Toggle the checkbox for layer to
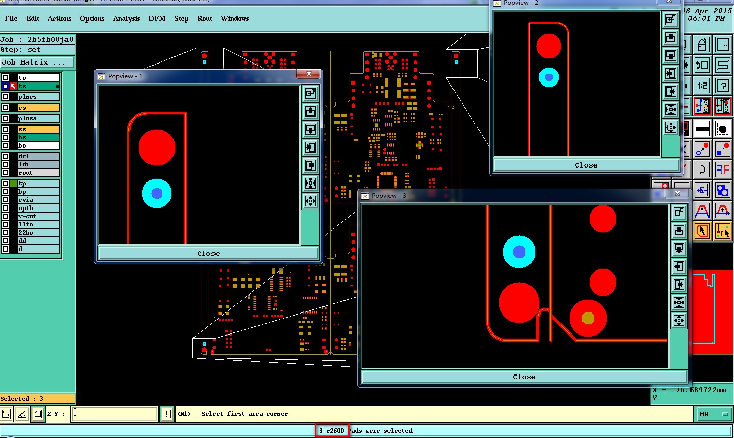This screenshot has width=734, height=438. point(5,78)
